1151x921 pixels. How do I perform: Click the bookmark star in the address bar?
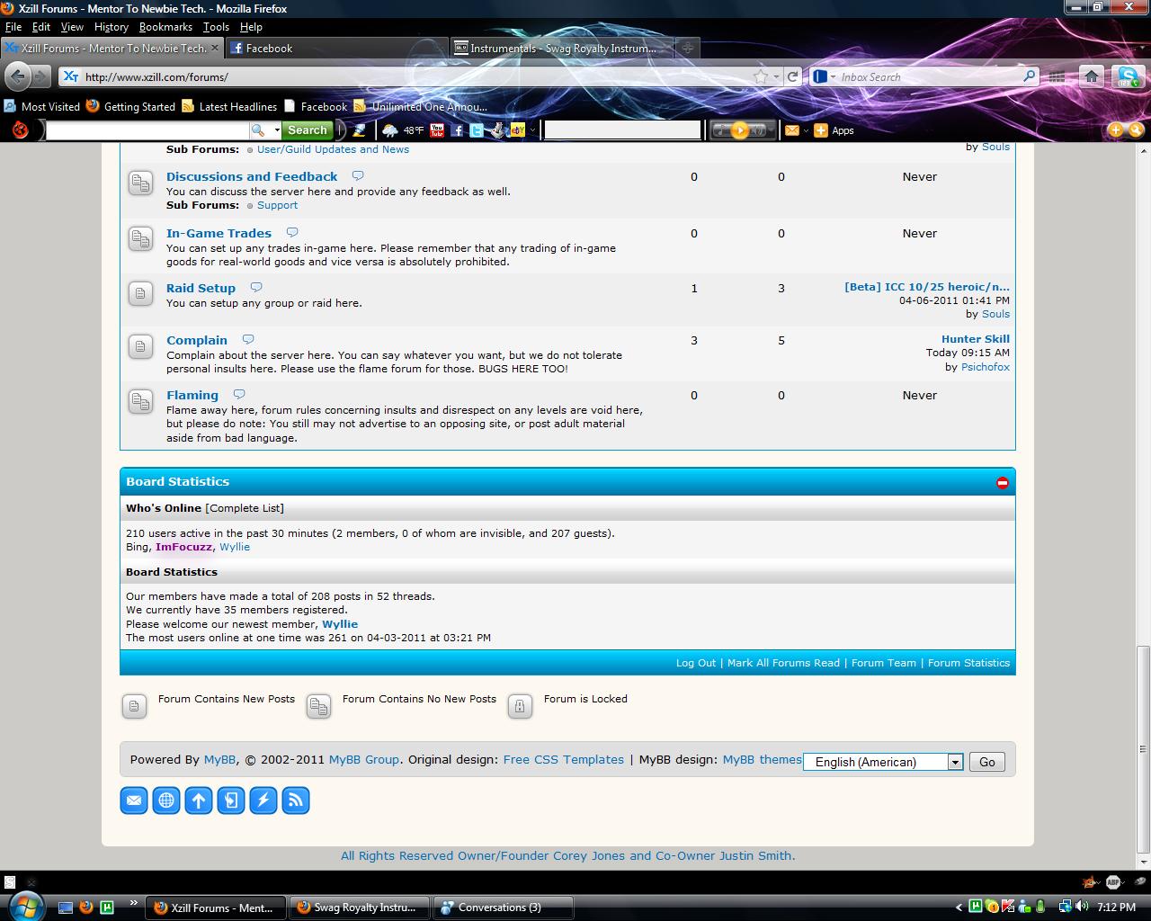coord(761,76)
